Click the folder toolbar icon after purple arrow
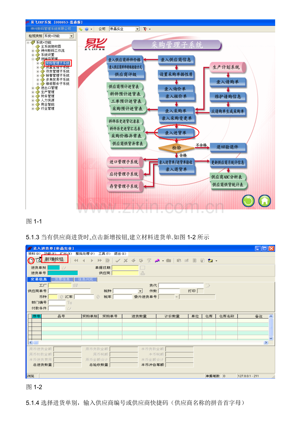 click(x=168, y=261)
